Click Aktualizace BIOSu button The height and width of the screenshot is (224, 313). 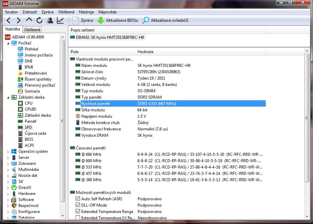(118, 20)
